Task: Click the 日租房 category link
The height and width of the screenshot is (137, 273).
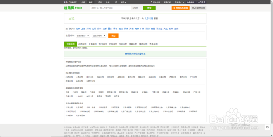Action: pos(93,92)
